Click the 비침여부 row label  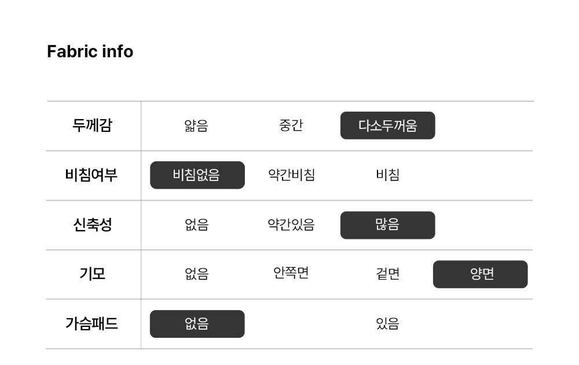(x=91, y=175)
